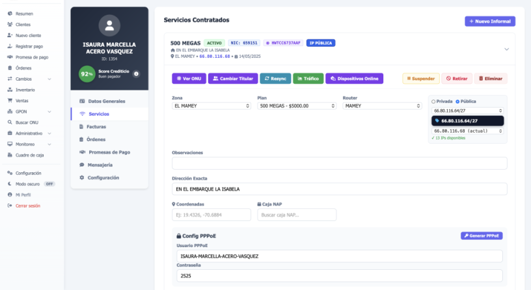This screenshot has width=531, height=290.
Task: Select the Privada IP radio button
Action: [x=433, y=101]
